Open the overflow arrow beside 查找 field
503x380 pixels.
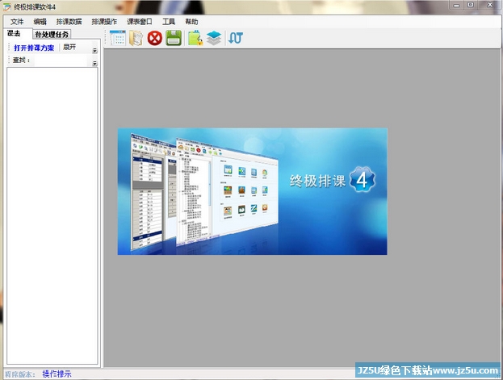pyautogui.click(x=94, y=64)
